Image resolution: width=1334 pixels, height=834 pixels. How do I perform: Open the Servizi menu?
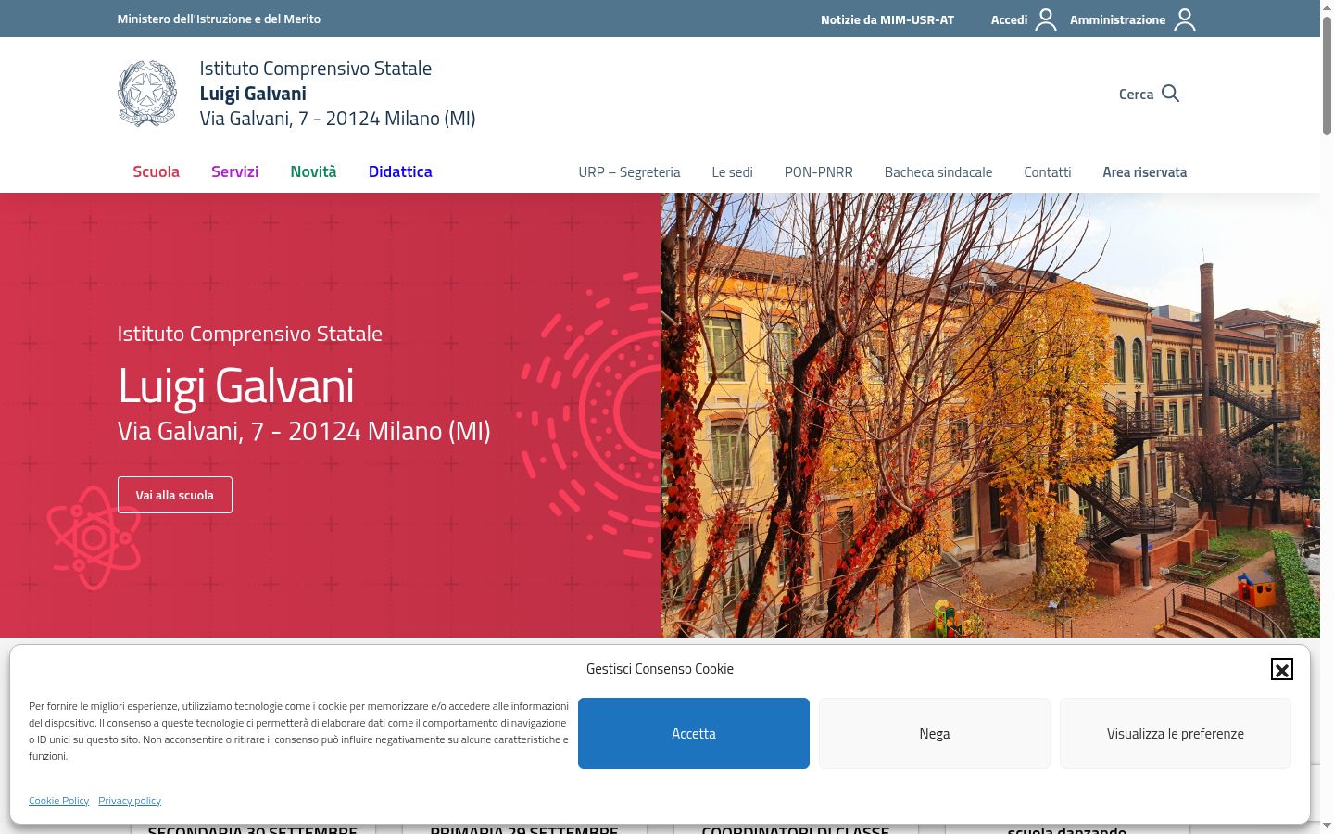coord(234,171)
